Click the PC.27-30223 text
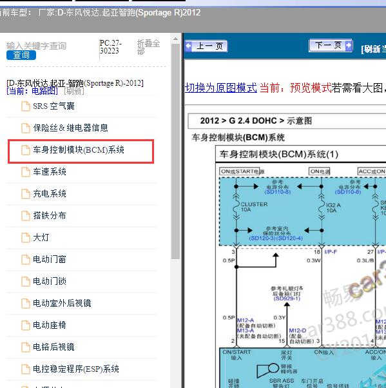The image size is (386, 388). [x=110, y=47]
